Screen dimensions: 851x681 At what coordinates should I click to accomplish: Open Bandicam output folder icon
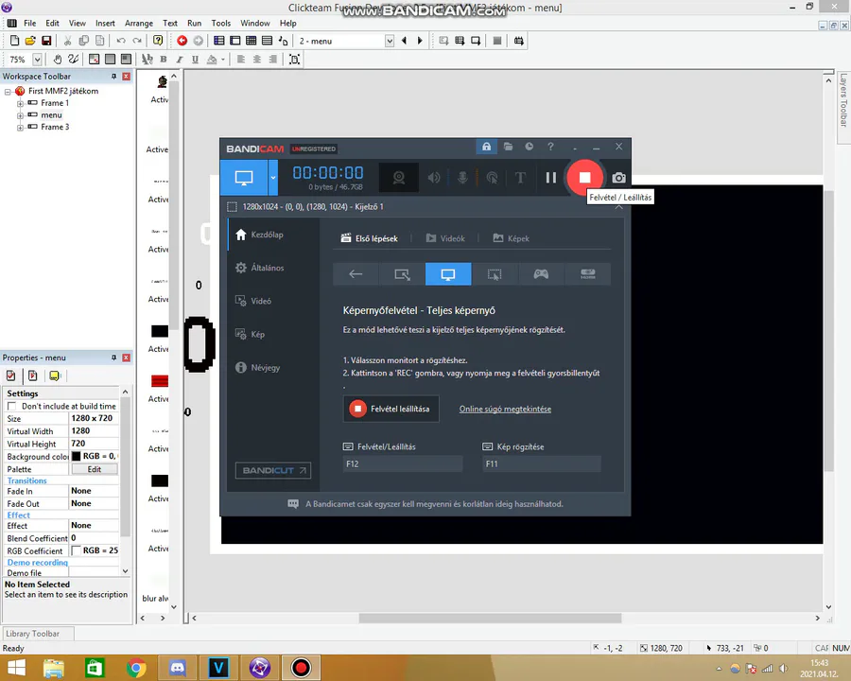click(x=508, y=147)
